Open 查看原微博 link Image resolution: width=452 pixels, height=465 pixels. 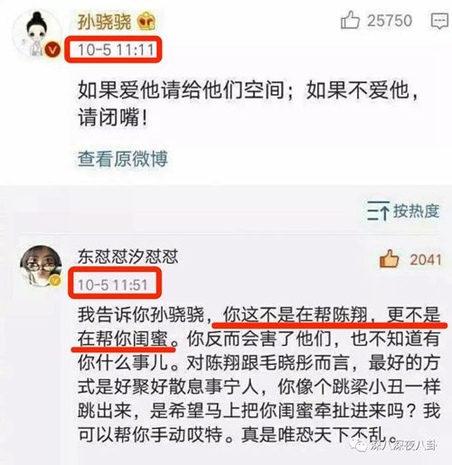[123, 159]
